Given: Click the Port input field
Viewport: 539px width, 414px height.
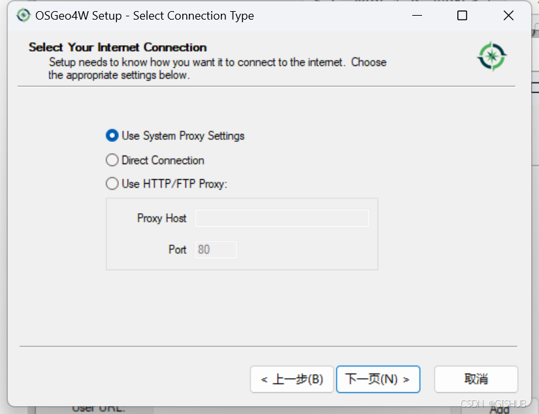Looking at the screenshot, I should [x=216, y=249].
